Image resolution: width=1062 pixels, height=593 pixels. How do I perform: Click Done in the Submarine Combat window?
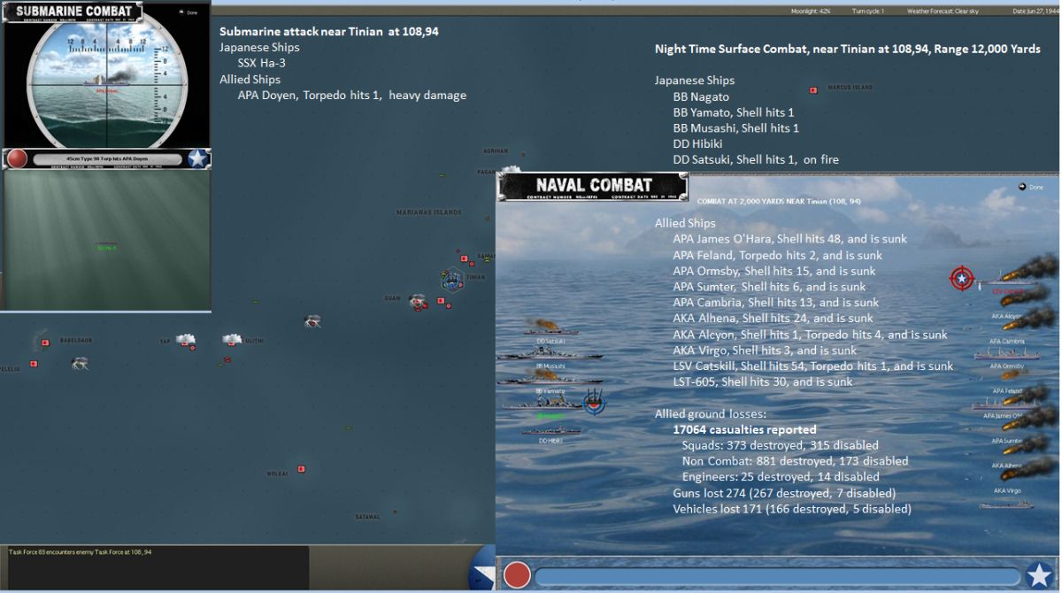(x=189, y=12)
